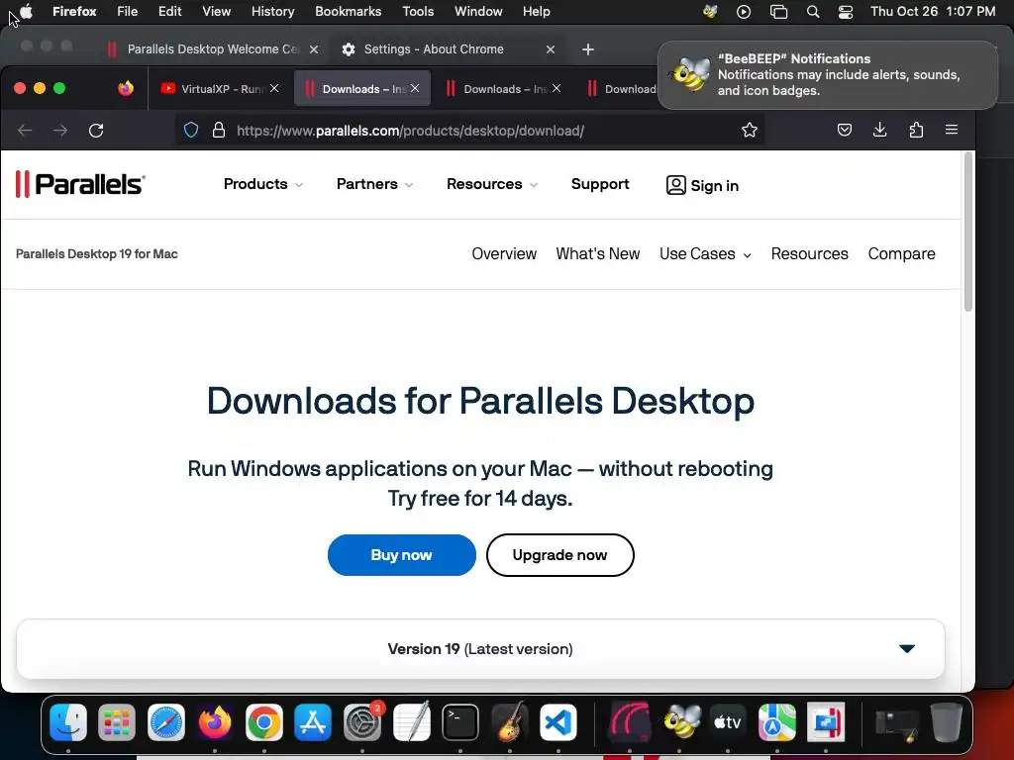Reload the page with the refresh icon

coord(96,131)
